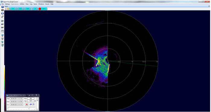Increase the 22% gain value
The height and width of the screenshot is (112, 211).
coord(16,9)
